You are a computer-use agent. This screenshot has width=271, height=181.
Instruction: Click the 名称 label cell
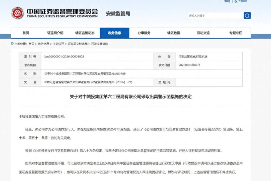click(x=30, y=74)
